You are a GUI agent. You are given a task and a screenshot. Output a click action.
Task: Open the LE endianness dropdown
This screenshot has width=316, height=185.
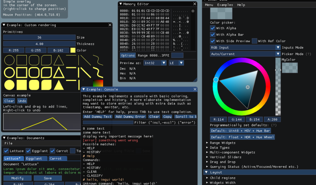click(176, 63)
